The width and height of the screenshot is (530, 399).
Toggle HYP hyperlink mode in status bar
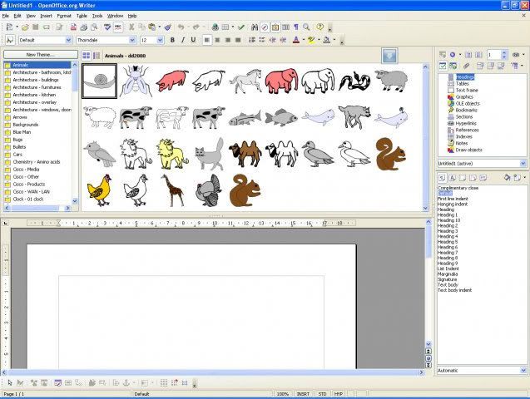coord(339,393)
